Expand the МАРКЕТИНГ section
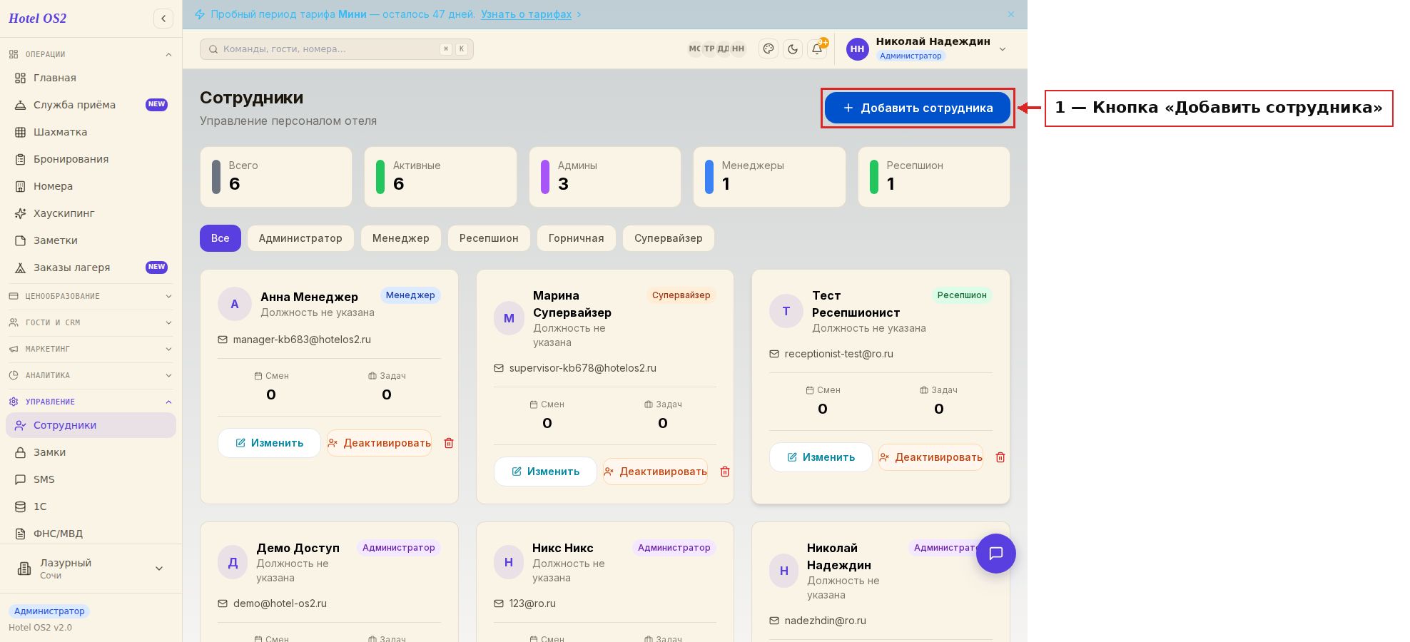The image size is (1410, 642). pyautogui.click(x=91, y=349)
